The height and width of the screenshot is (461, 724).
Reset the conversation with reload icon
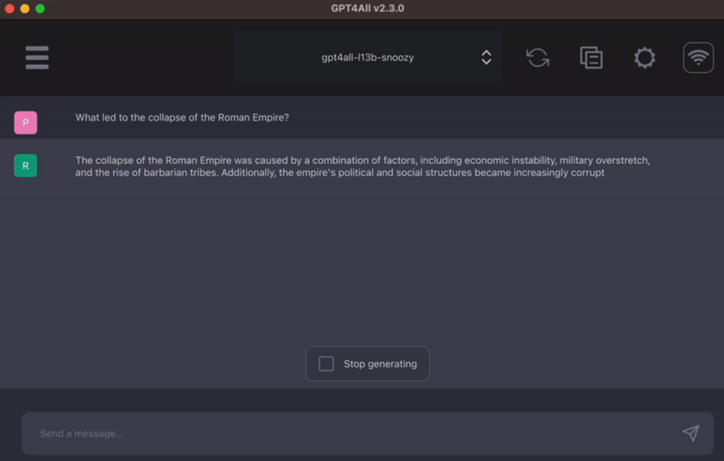tap(538, 58)
